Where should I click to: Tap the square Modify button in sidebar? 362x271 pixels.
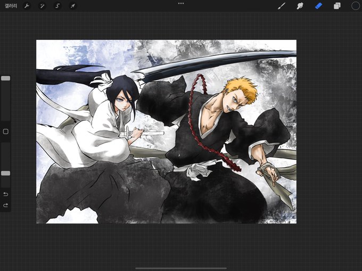[5, 132]
